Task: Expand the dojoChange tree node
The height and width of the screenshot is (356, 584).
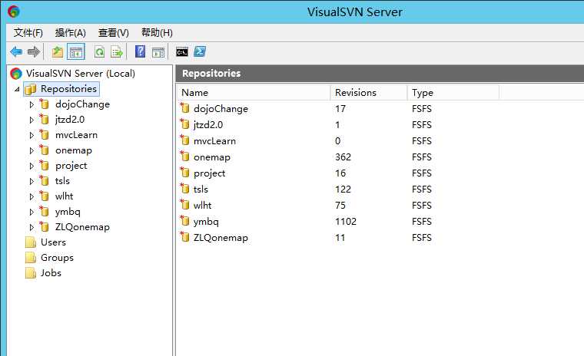Action: pos(32,104)
